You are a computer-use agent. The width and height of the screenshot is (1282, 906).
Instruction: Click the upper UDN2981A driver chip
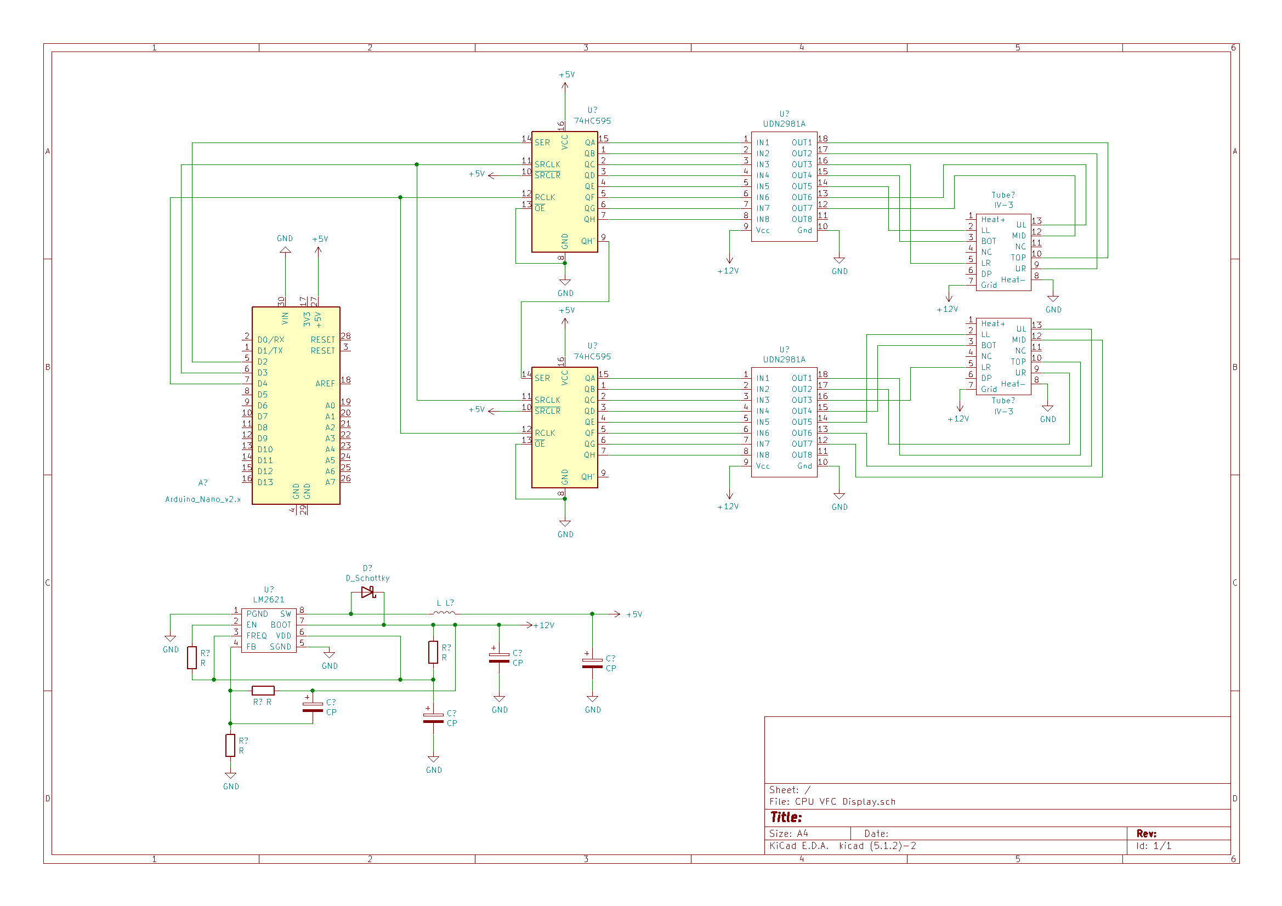click(784, 186)
